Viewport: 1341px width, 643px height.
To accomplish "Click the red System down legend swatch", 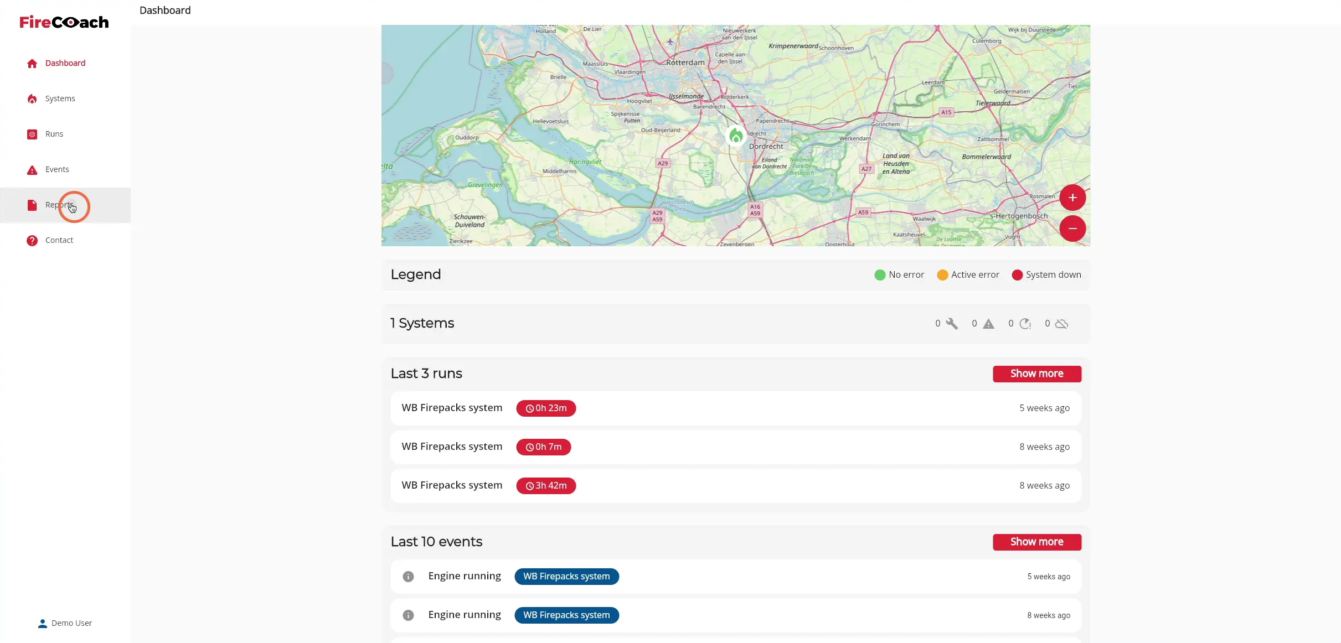I will point(1017,275).
